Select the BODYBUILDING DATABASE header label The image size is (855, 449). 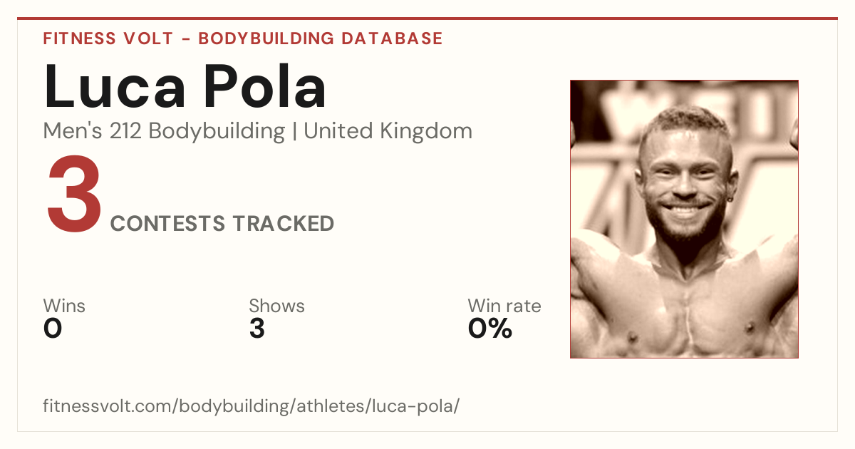click(x=321, y=38)
